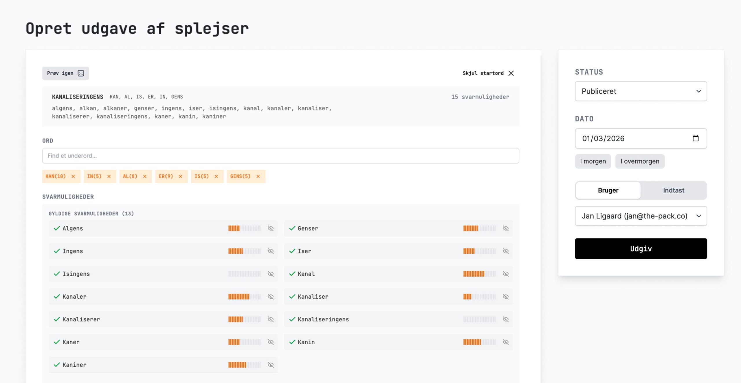Remove the KAN(10) tag
741x383 pixels.
[73, 176]
